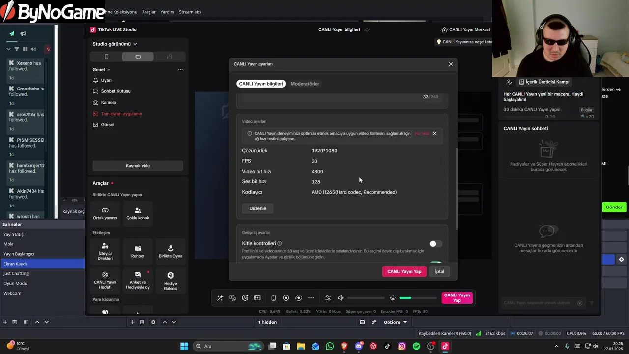Open Spotify from the taskbar
The height and width of the screenshot is (354, 629).
(416, 346)
